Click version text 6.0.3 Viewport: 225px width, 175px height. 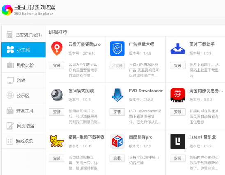pyautogui.click(x=208, y=100)
